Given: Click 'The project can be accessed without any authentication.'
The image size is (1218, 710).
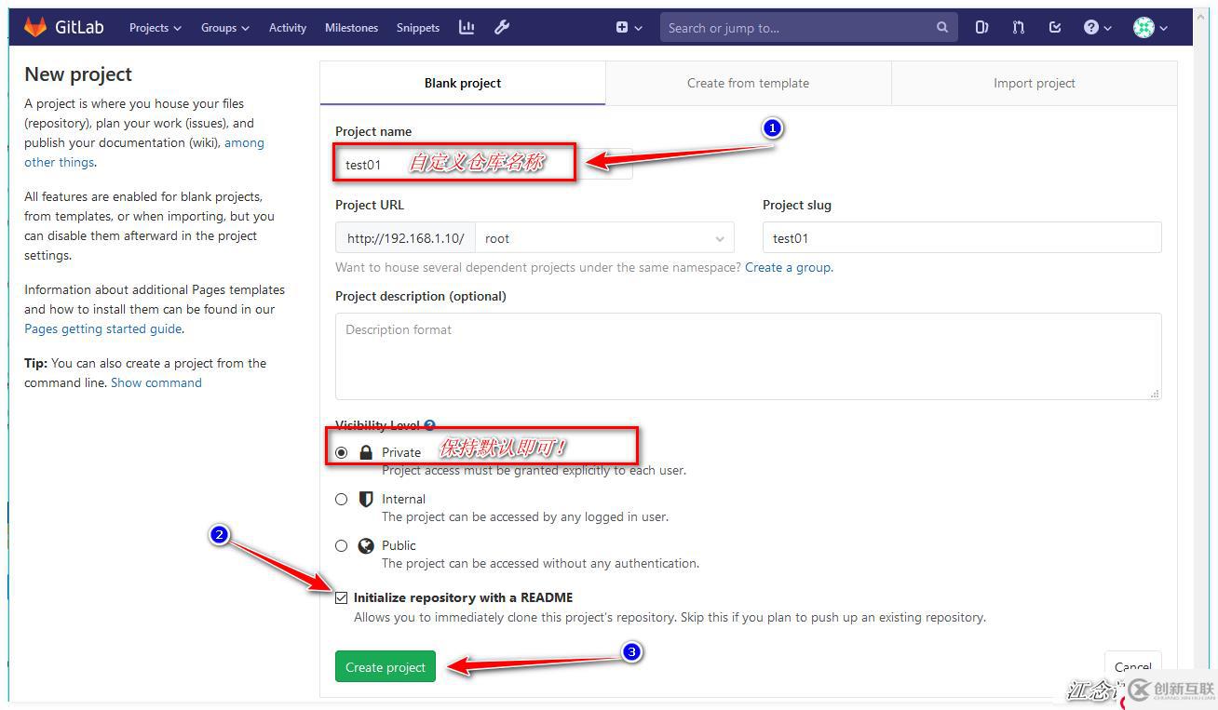Looking at the screenshot, I should coord(540,563).
